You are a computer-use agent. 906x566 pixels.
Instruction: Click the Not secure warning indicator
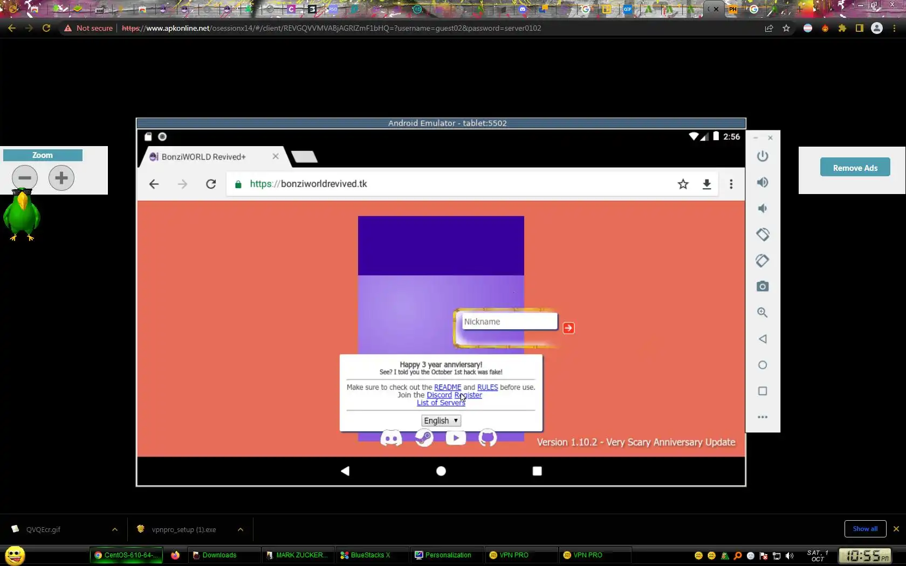[88, 28]
